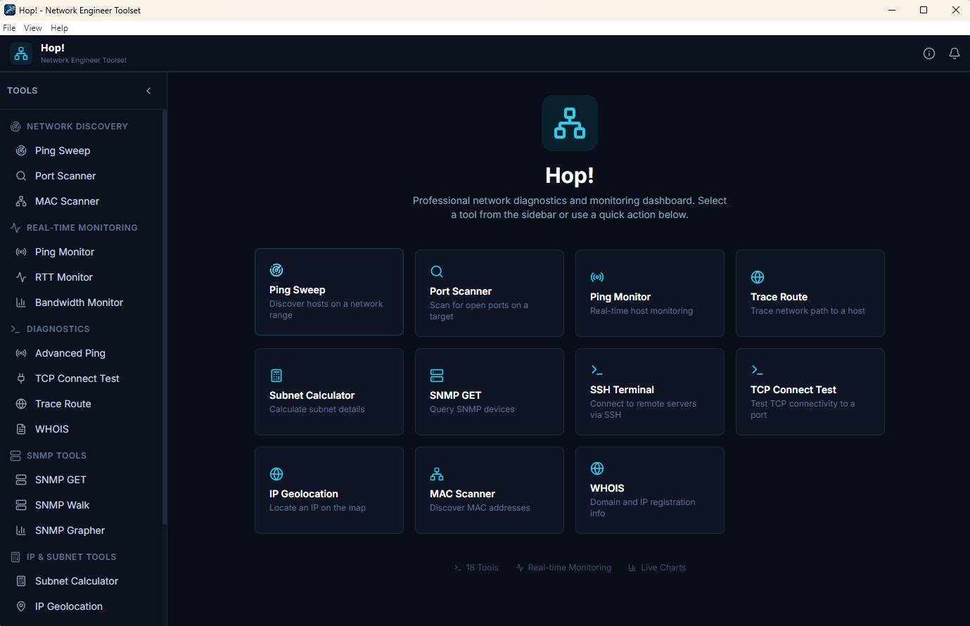Select the MAC Scanner tool
Image resolution: width=970 pixels, height=626 pixels.
(66, 200)
